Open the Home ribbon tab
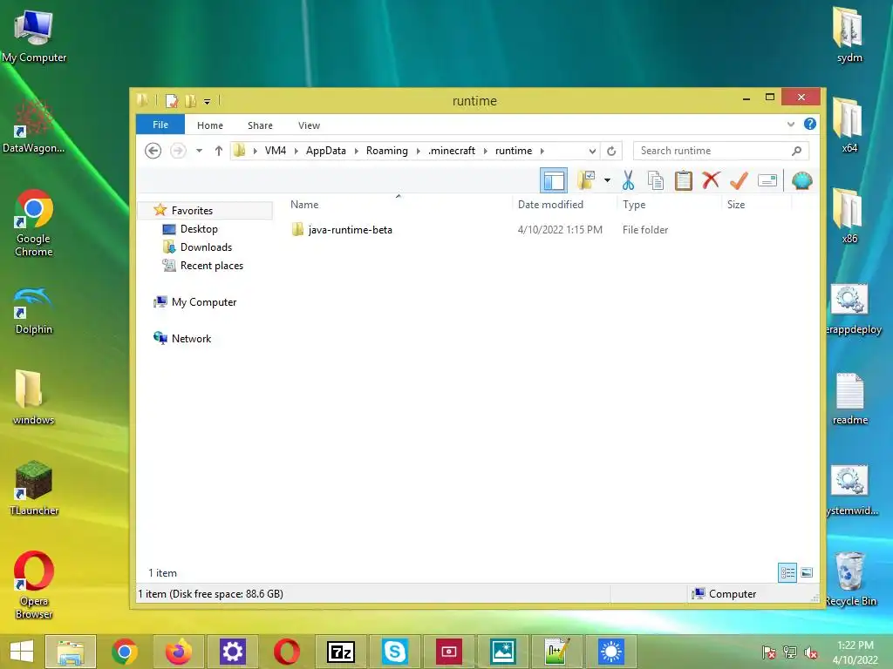This screenshot has width=893, height=669. click(210, 125)
